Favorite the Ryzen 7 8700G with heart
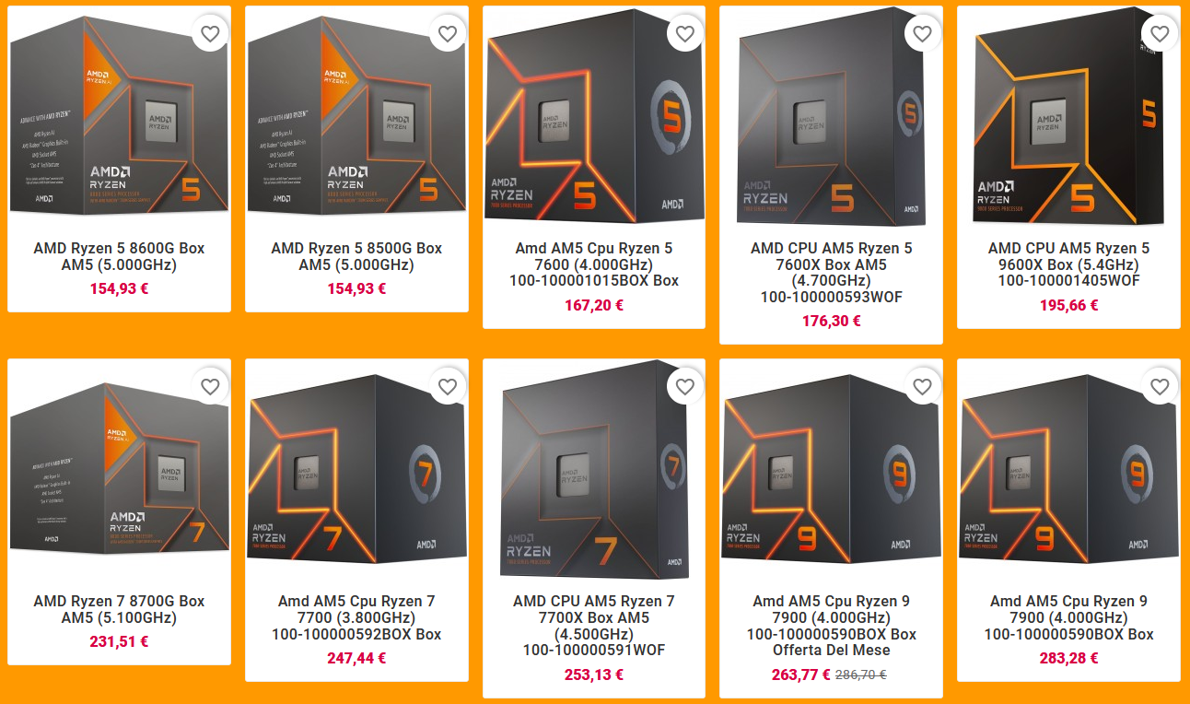This screenshot has width=1190, height=704. (210, 387)
